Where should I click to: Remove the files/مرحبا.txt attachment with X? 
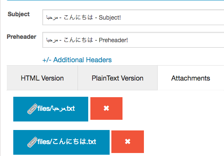pos(106,108)
